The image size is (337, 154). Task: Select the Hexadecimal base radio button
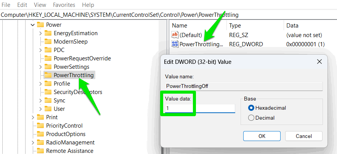(251, 108)
